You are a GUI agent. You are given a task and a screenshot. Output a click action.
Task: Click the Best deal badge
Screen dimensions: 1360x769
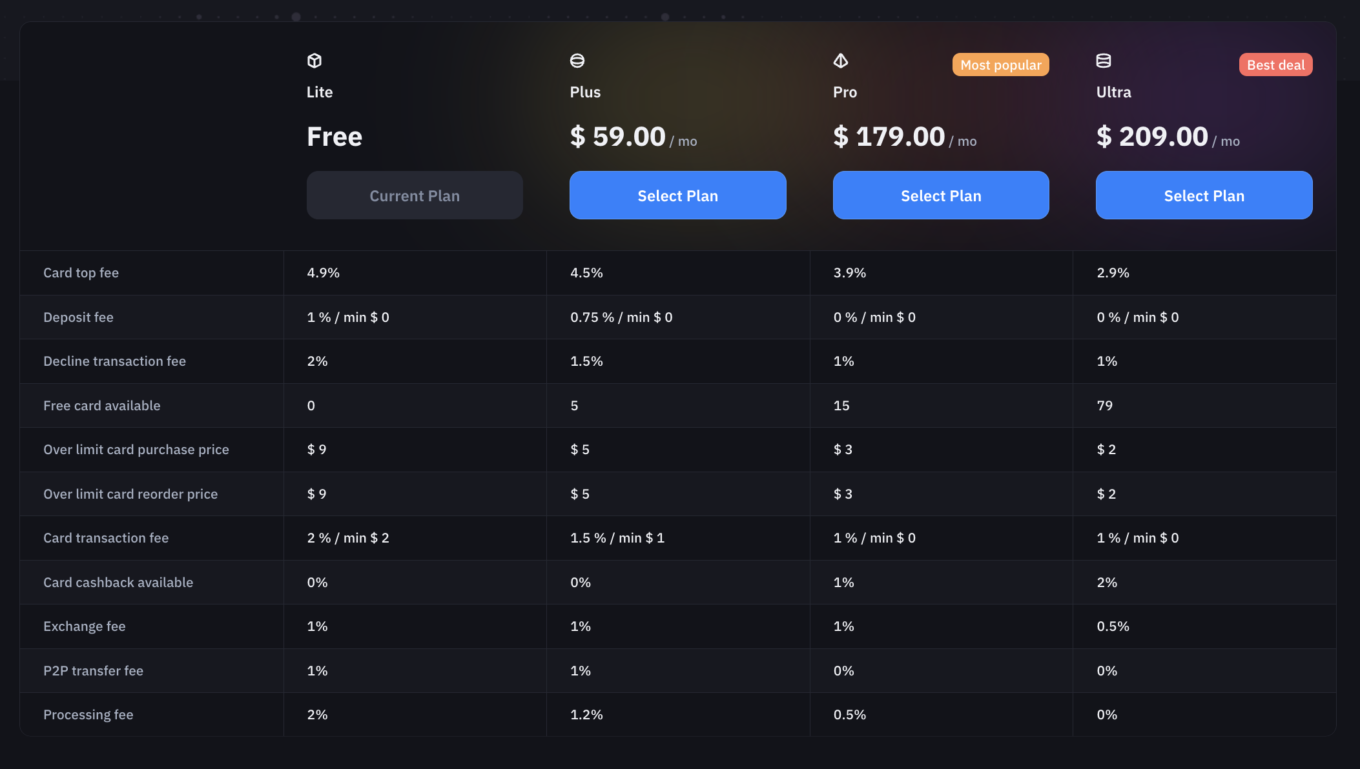pyautogui.click(x=1276, y=65)
